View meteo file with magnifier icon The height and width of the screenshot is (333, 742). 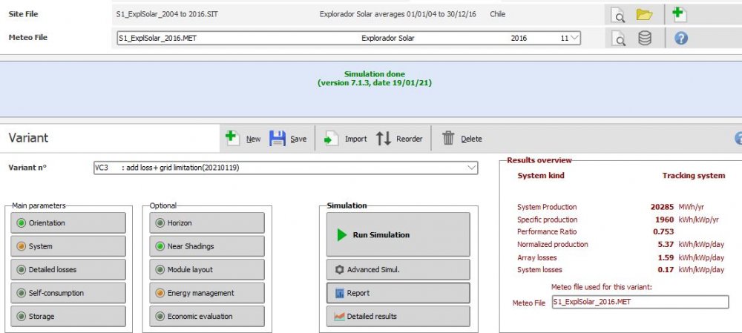[618, 39]
